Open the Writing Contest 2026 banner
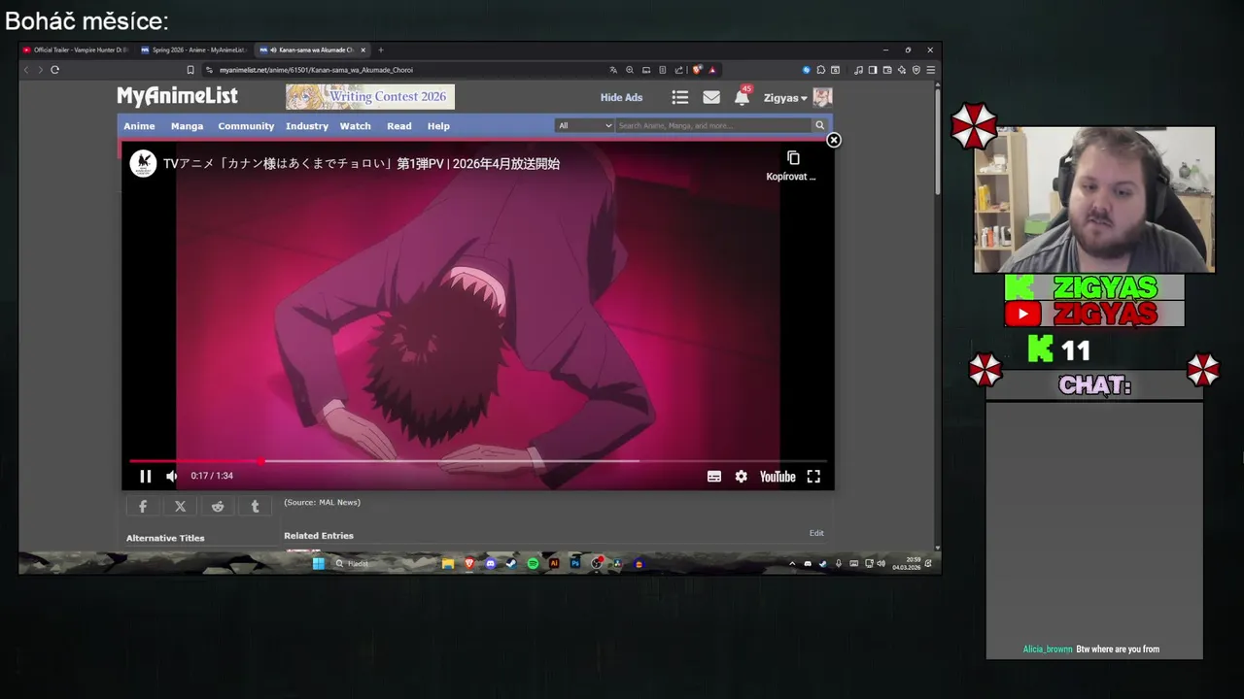The width and height of the screenshot is (1244, 699). tap(370, 96)
